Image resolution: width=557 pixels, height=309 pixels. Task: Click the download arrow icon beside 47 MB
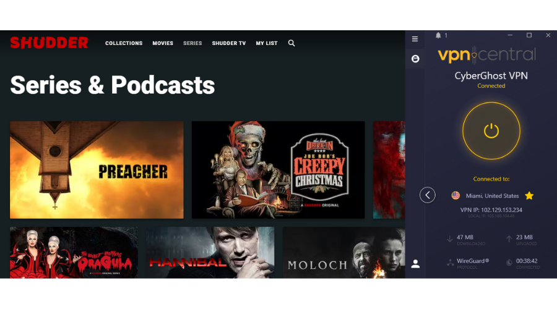tap(450, 239)
